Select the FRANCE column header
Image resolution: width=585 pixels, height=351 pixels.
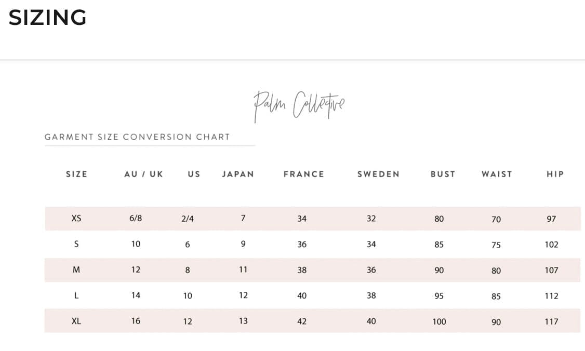[x=303, y=174]
